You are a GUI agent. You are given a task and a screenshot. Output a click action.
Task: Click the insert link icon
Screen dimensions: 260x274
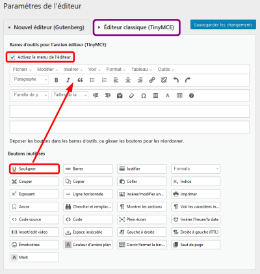click(x=152, y=80)
